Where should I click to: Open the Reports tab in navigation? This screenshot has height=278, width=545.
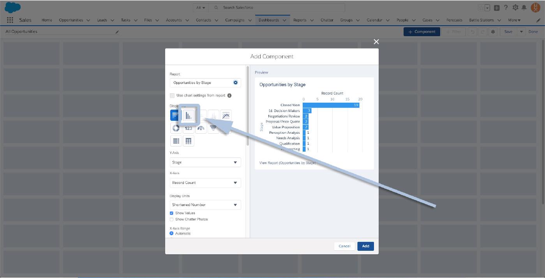(300, 20)
